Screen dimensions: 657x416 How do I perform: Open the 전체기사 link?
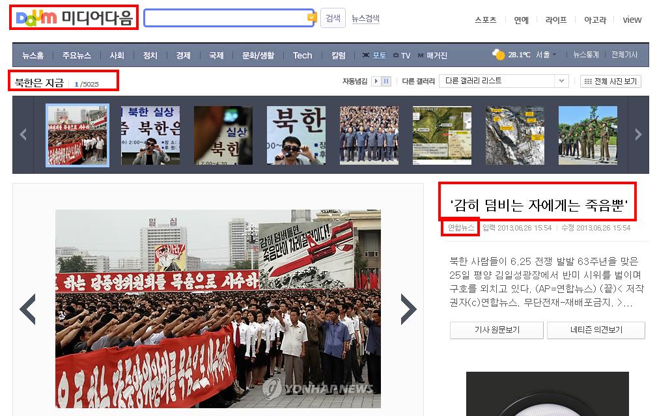click(624, 55)
